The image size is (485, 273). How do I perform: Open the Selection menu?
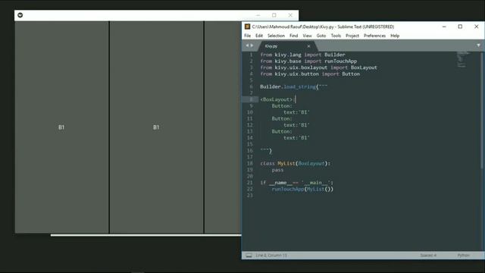click(276, 36)
